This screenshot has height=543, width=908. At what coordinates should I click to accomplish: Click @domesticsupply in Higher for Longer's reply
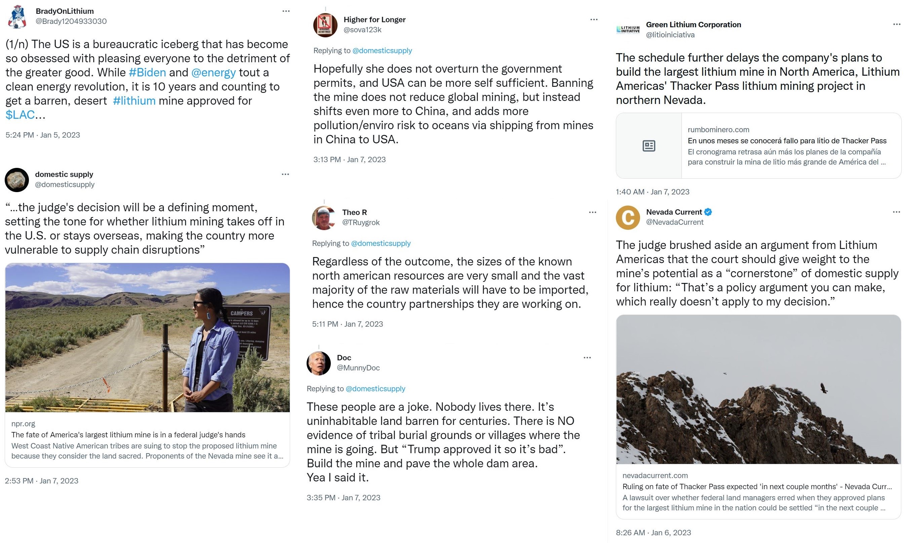pos(382,50)
